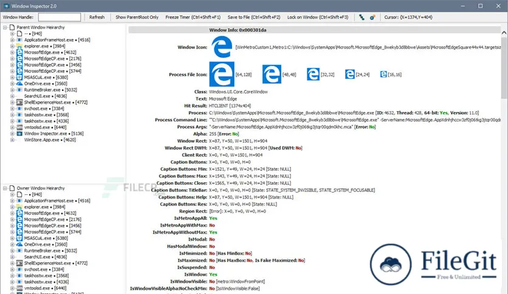Expand MicrosoftEdge.exe 4632 node in Parent hierarchy
Image resolution: width=508 pixels, height=294 pixels.
[12, 52]
